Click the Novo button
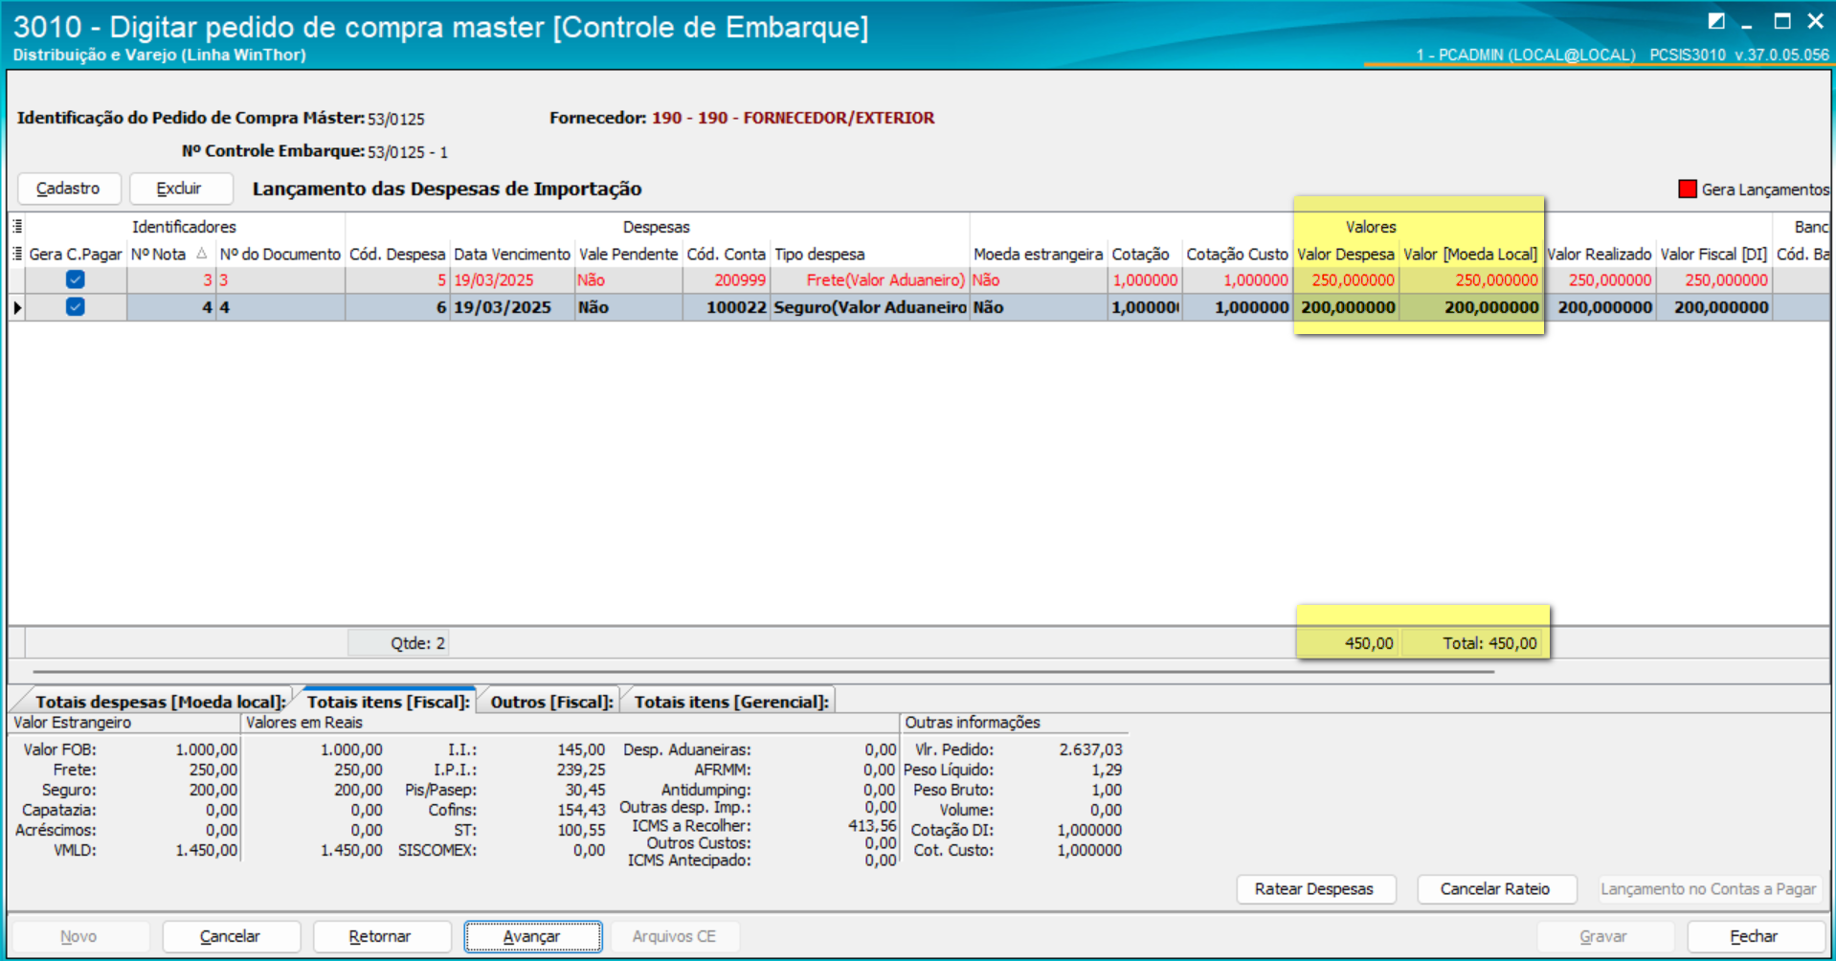Screen dimensions: 1836x961 pos(78,936)
